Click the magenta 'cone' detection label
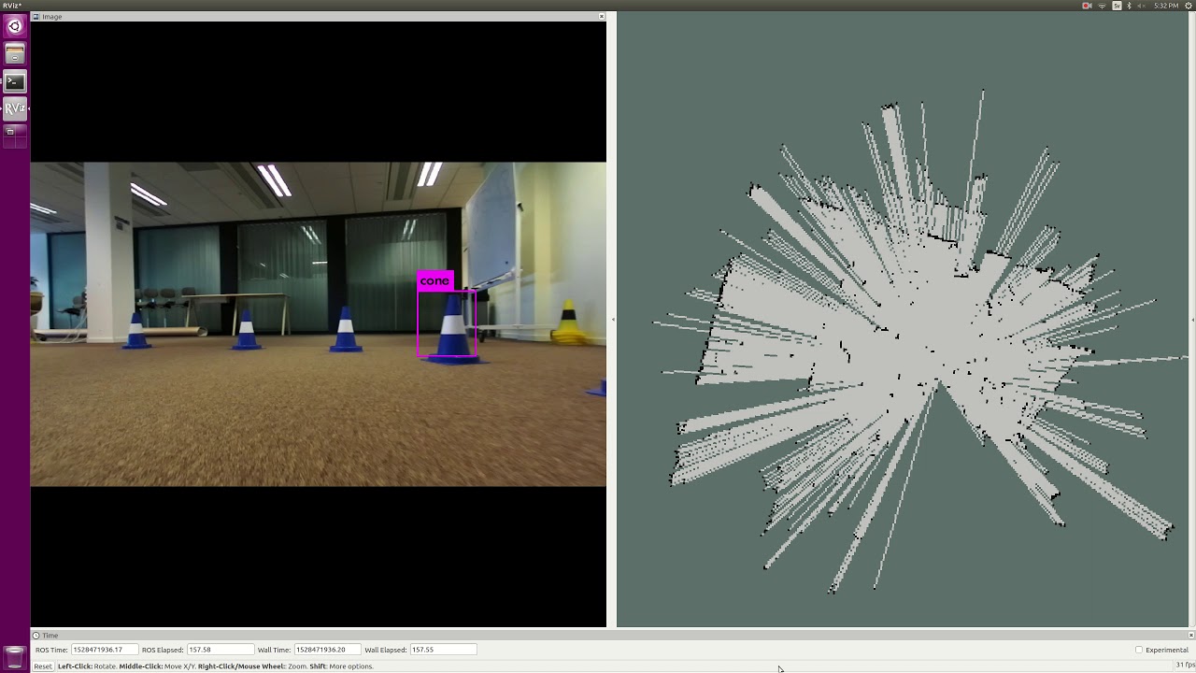 (x=434, y=280)
